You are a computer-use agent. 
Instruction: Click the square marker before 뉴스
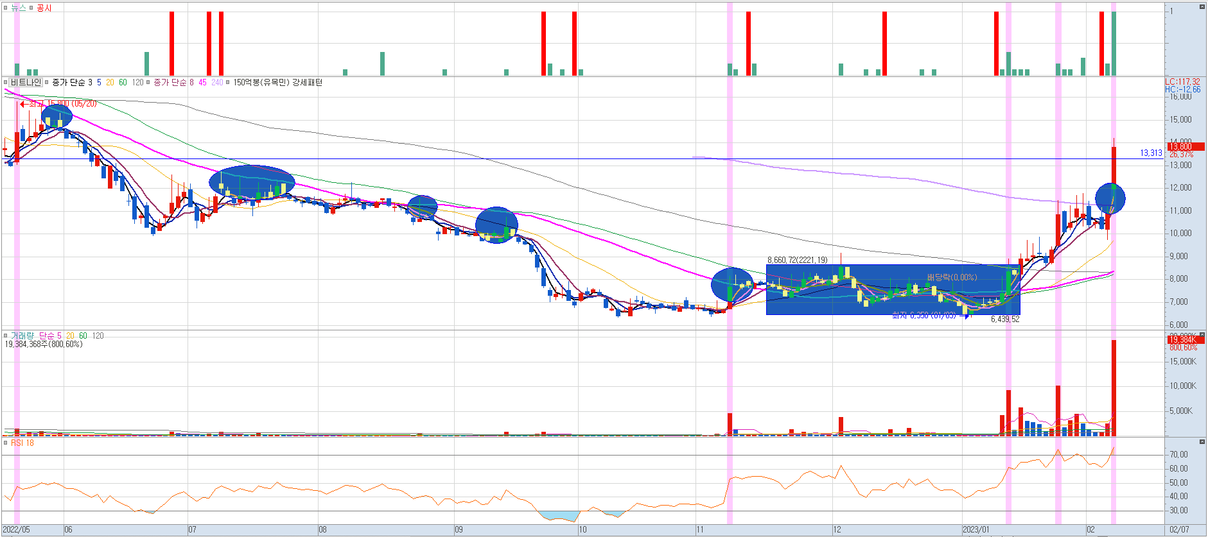point(6,8)
